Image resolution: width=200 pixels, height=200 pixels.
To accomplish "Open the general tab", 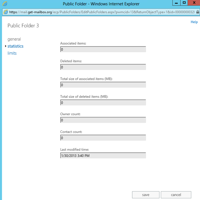I will (14, 39).
